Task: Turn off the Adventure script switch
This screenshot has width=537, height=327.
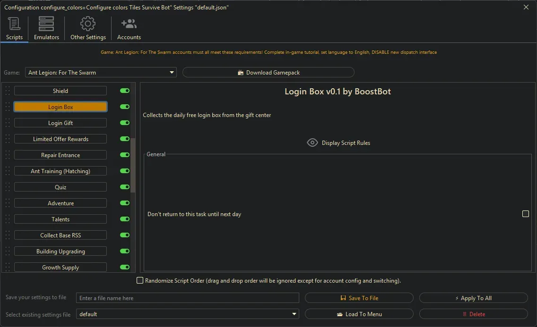Action: tap(125, 203)
